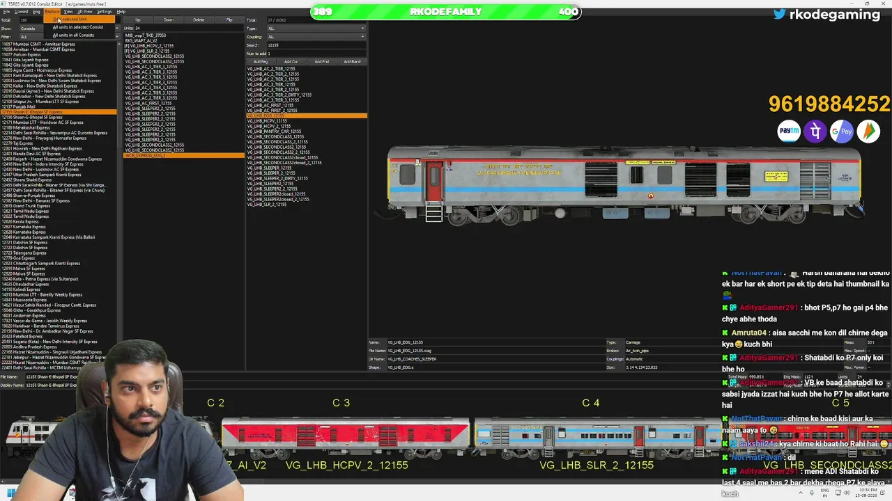Screen dimensions: 892x501
Task: Click the PhonePe payment icon
Action: (x=815, y=131)
